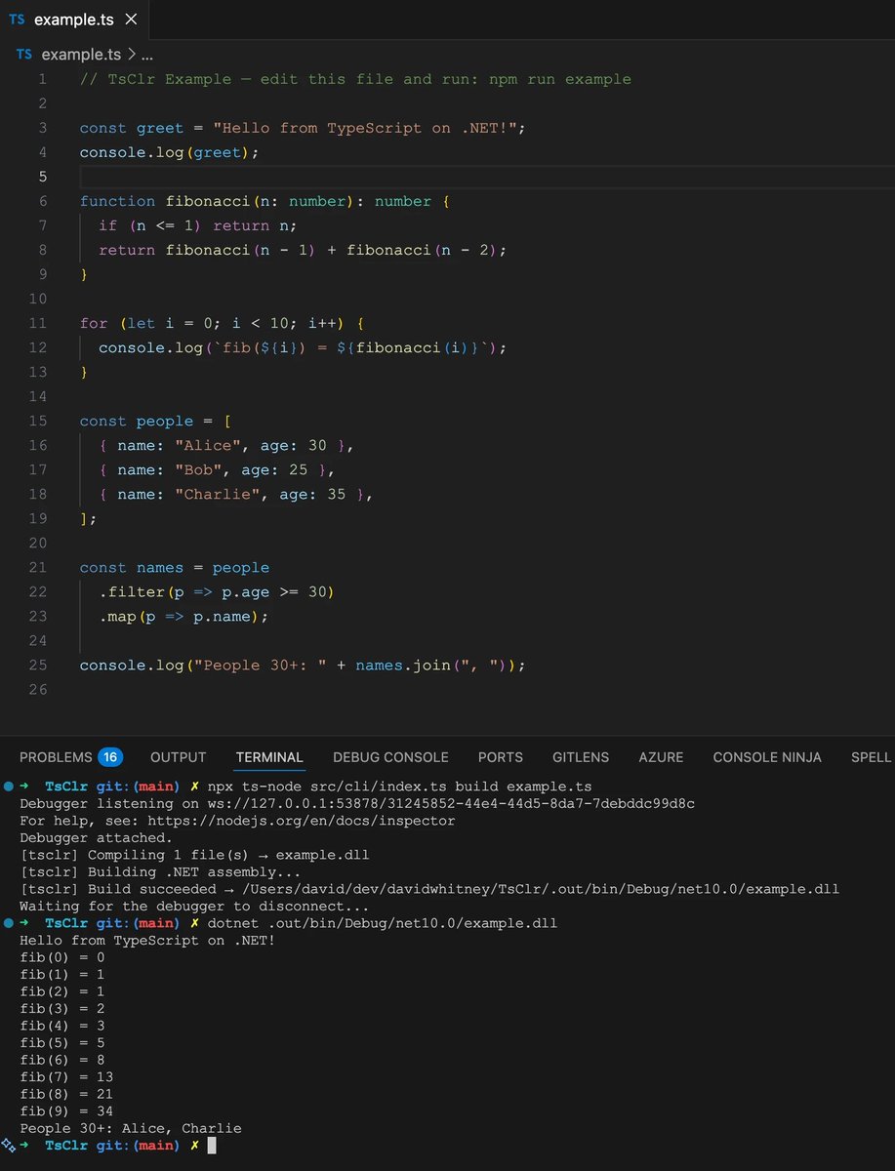Open the GITLENS panel tab
The image size is (895, 1171).
581,757
